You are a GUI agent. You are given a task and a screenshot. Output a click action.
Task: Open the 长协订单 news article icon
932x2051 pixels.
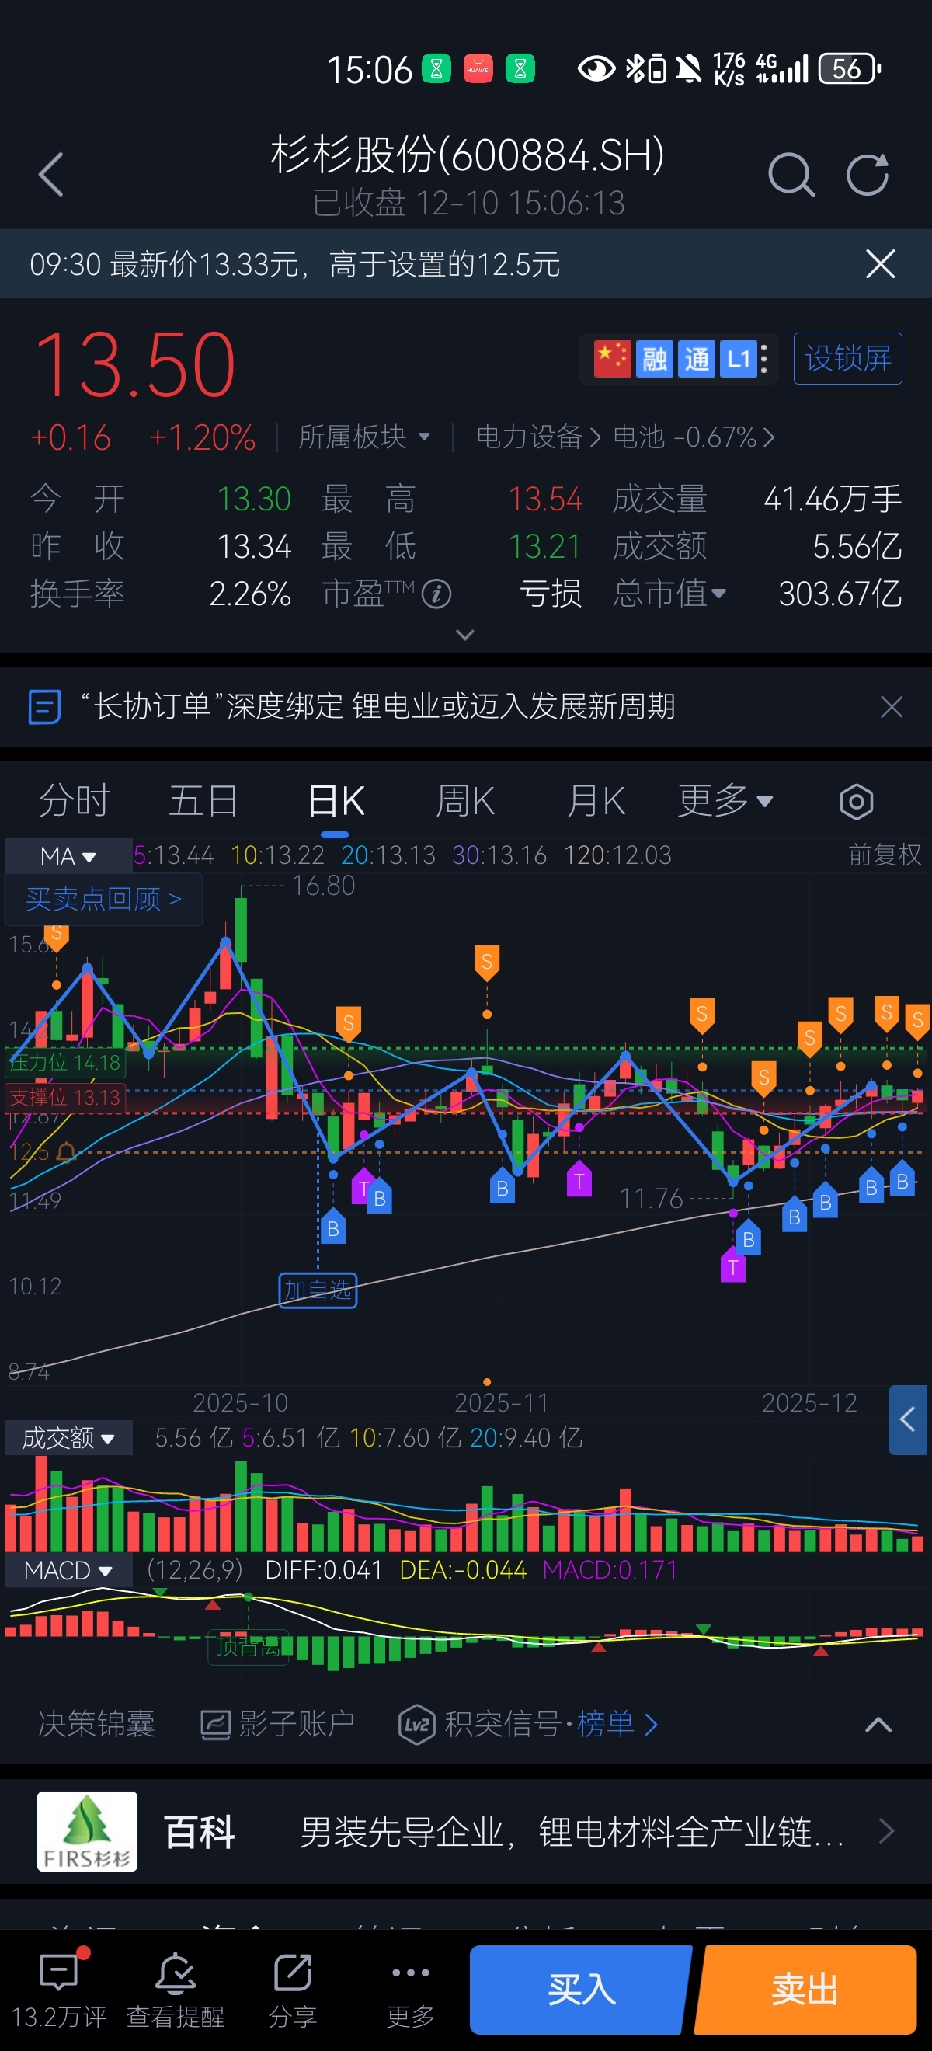[x=44, y=707]
